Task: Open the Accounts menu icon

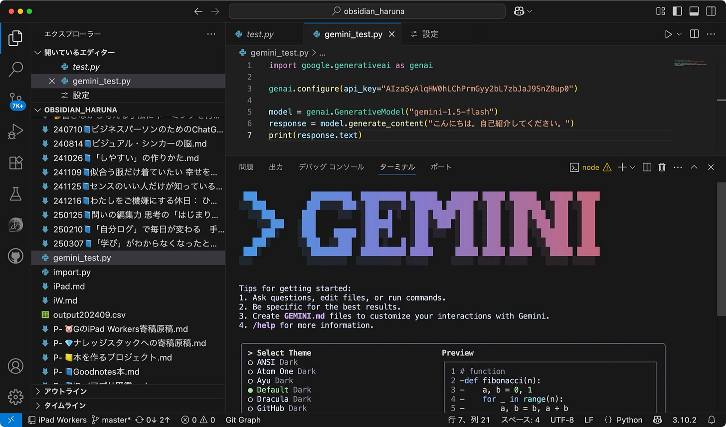Action: click(15, 366)
